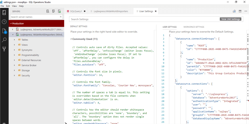249x124 pixels.
Task: Close the User Settings tab
Action: tap(156, 11)
